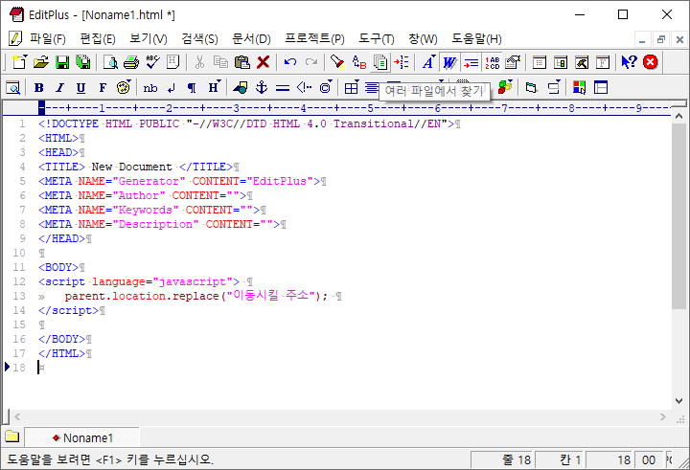
Task: Apply Bold tag with the B icon
Action: click(x=39, y=88)
